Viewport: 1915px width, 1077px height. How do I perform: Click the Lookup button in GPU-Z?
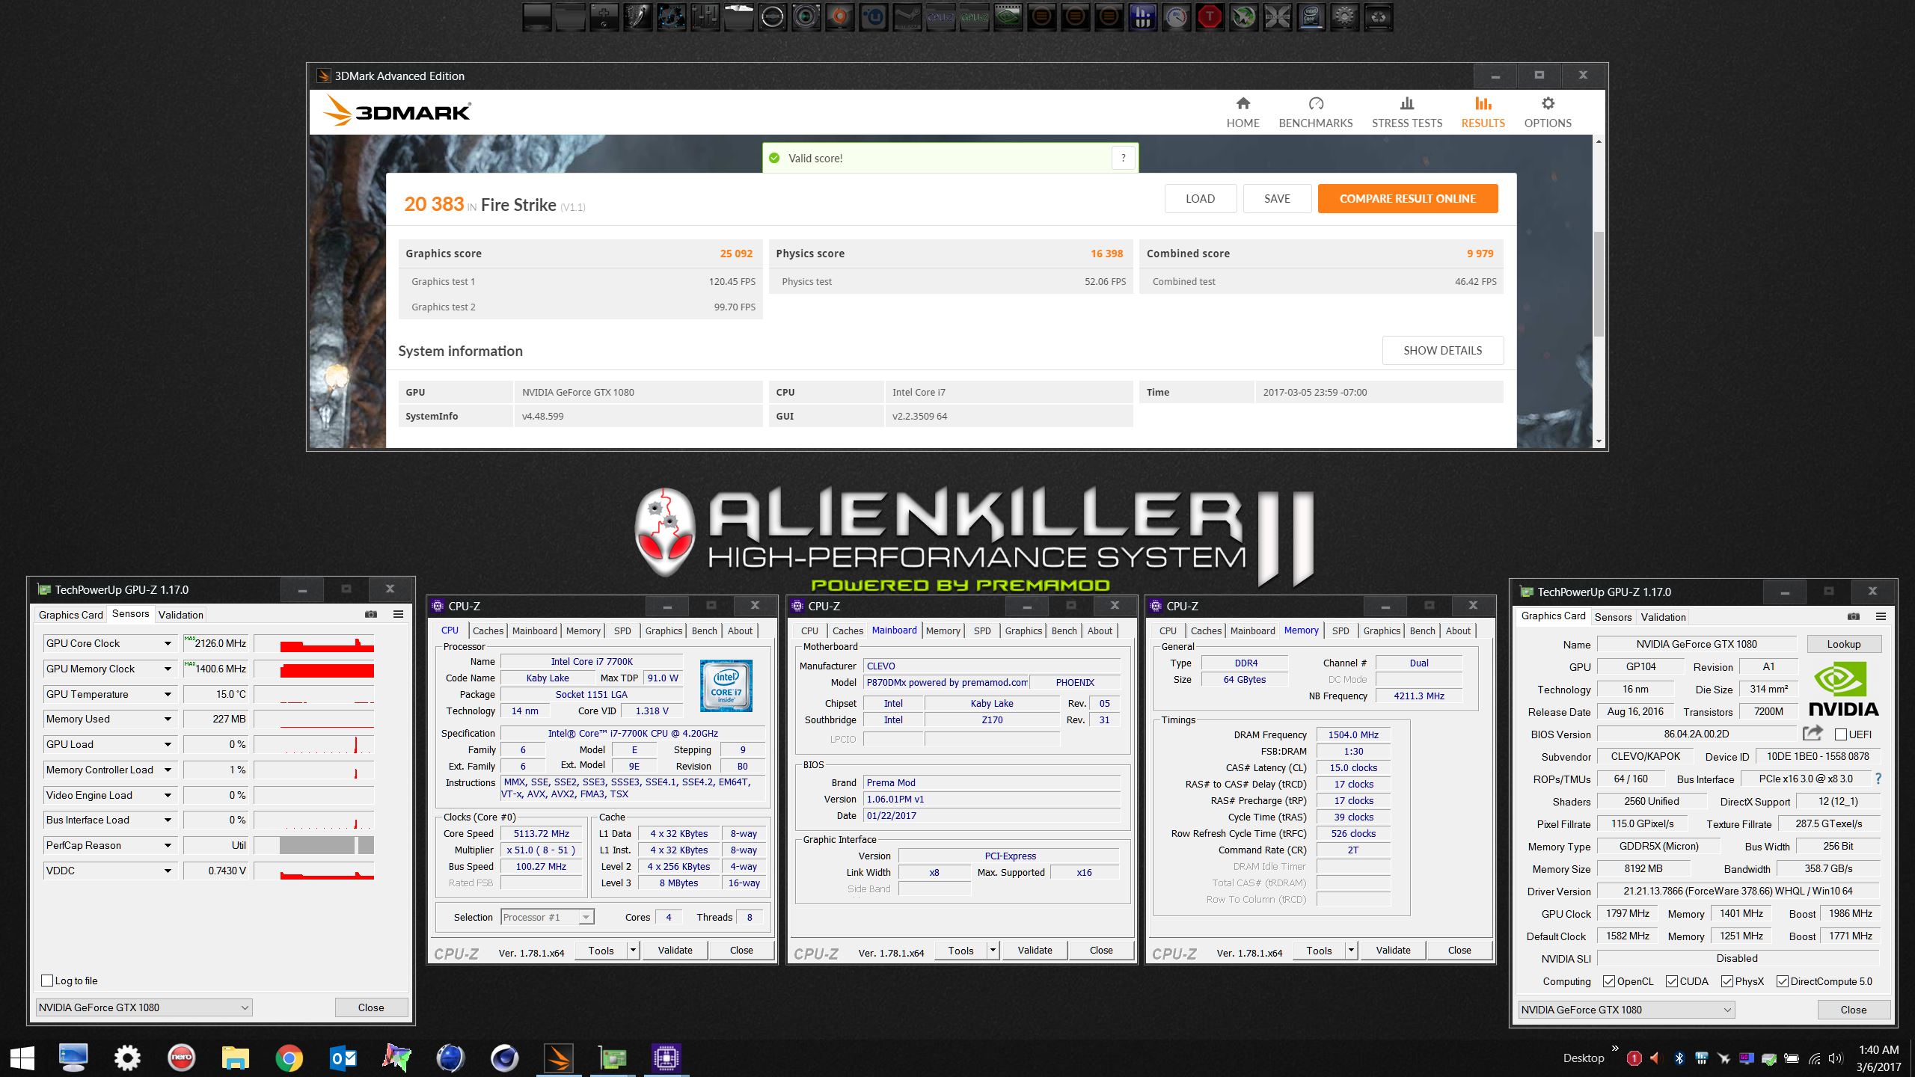tap(1843, 644)
